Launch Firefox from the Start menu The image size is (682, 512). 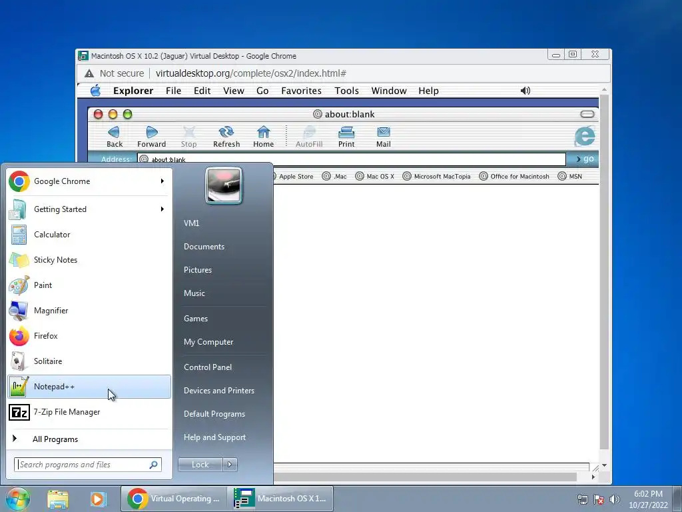89,336
